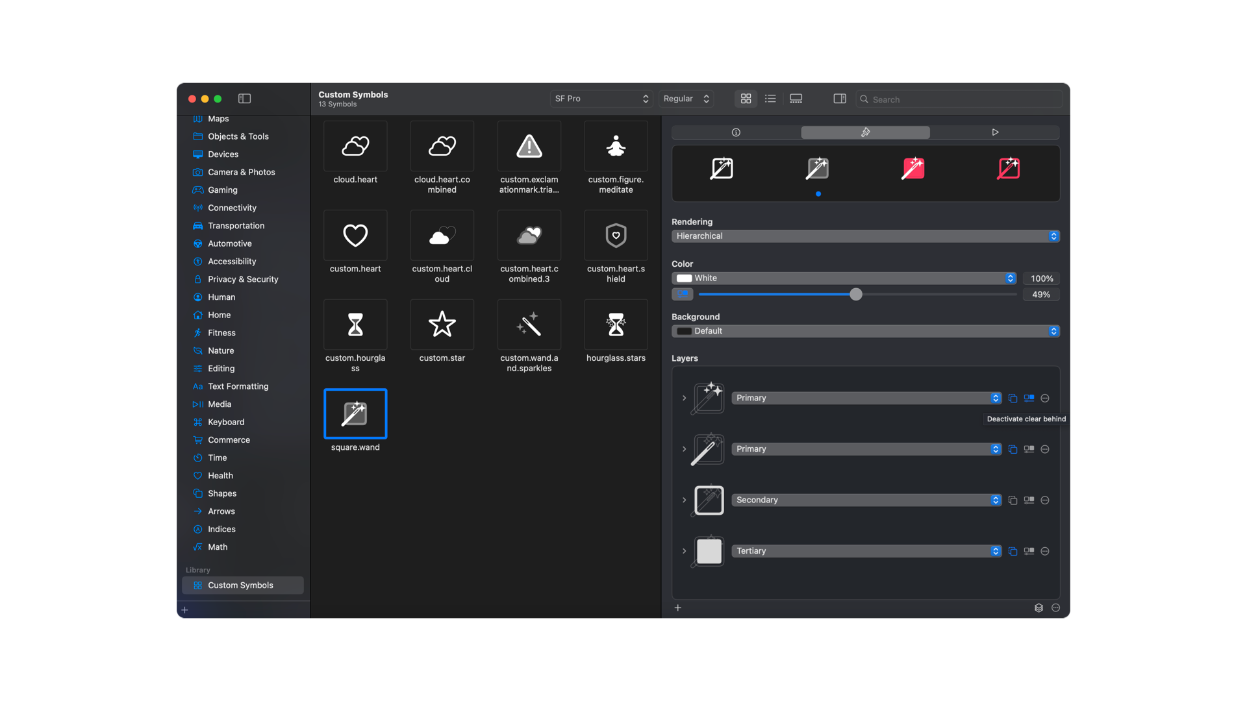1247x701 pixels.
Task: Expand the Tertiary layer disclosure chevron
Action: pyautogui.click(x=684, y=551)
